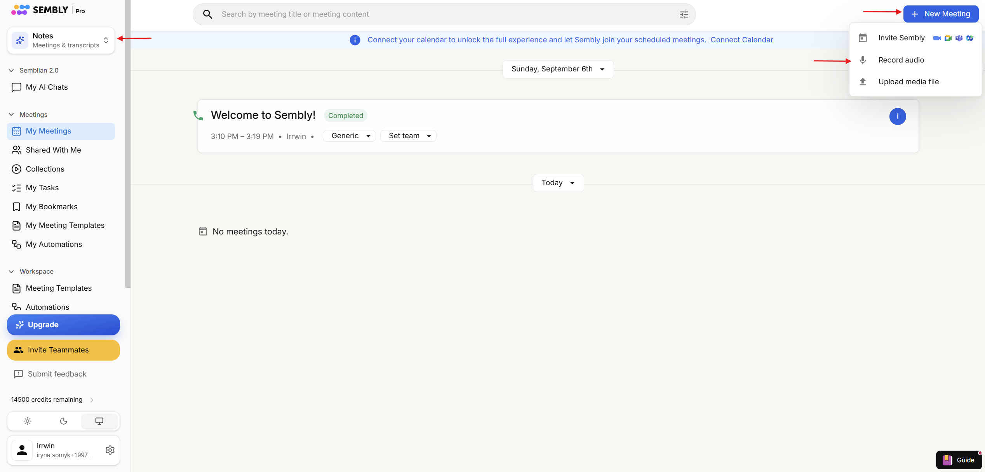
Task: Open the Set team dropdown
Action: (408, 136)
